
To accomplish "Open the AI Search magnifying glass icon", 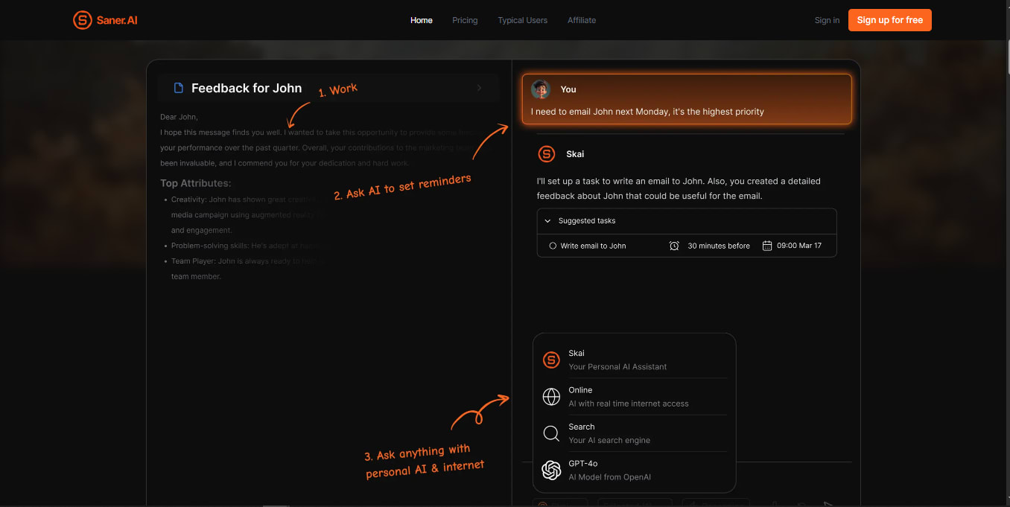I will pos(551,433).
